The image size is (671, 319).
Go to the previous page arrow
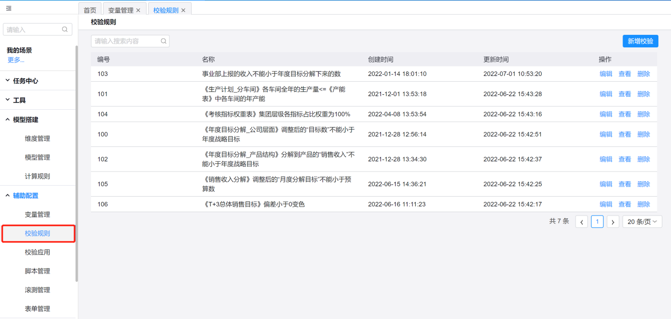point(581,222)
